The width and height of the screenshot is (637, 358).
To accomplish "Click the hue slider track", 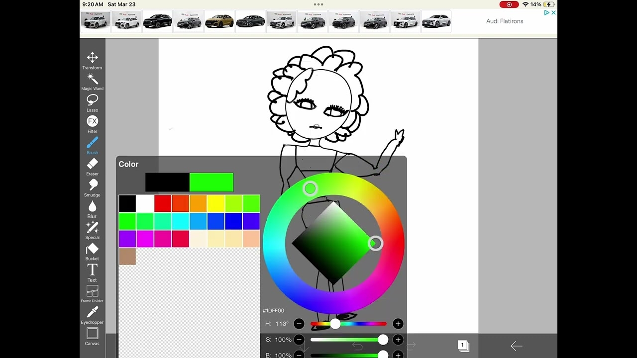I will tap(358, 324).
